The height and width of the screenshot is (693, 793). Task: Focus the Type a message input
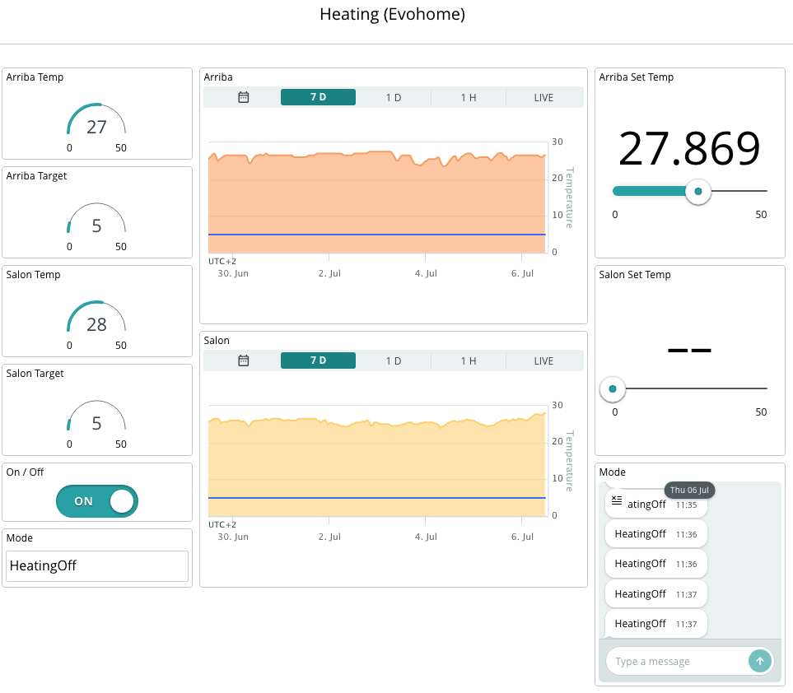(678, 661)
